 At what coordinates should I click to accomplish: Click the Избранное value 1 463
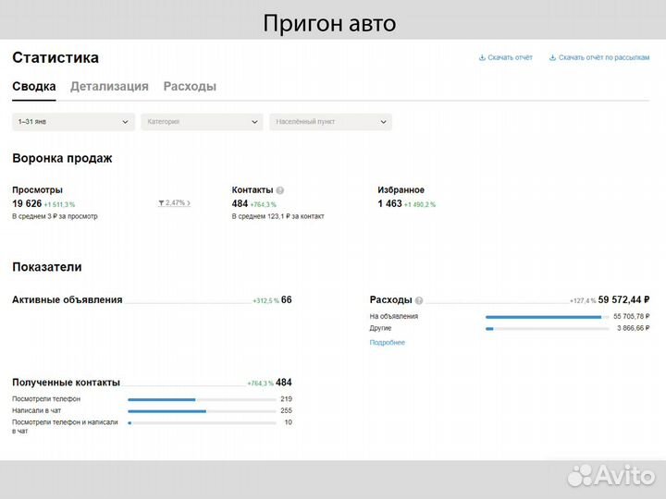coord(389,203)
